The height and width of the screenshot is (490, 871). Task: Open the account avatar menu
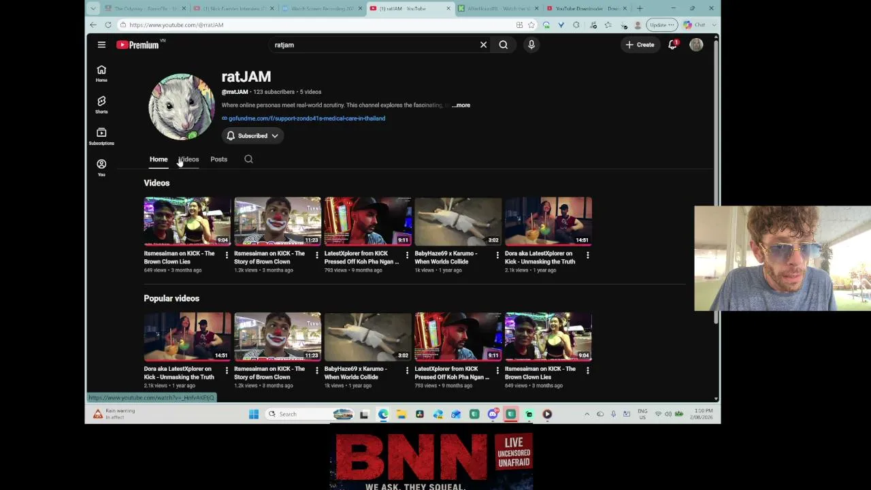point(696,45)
